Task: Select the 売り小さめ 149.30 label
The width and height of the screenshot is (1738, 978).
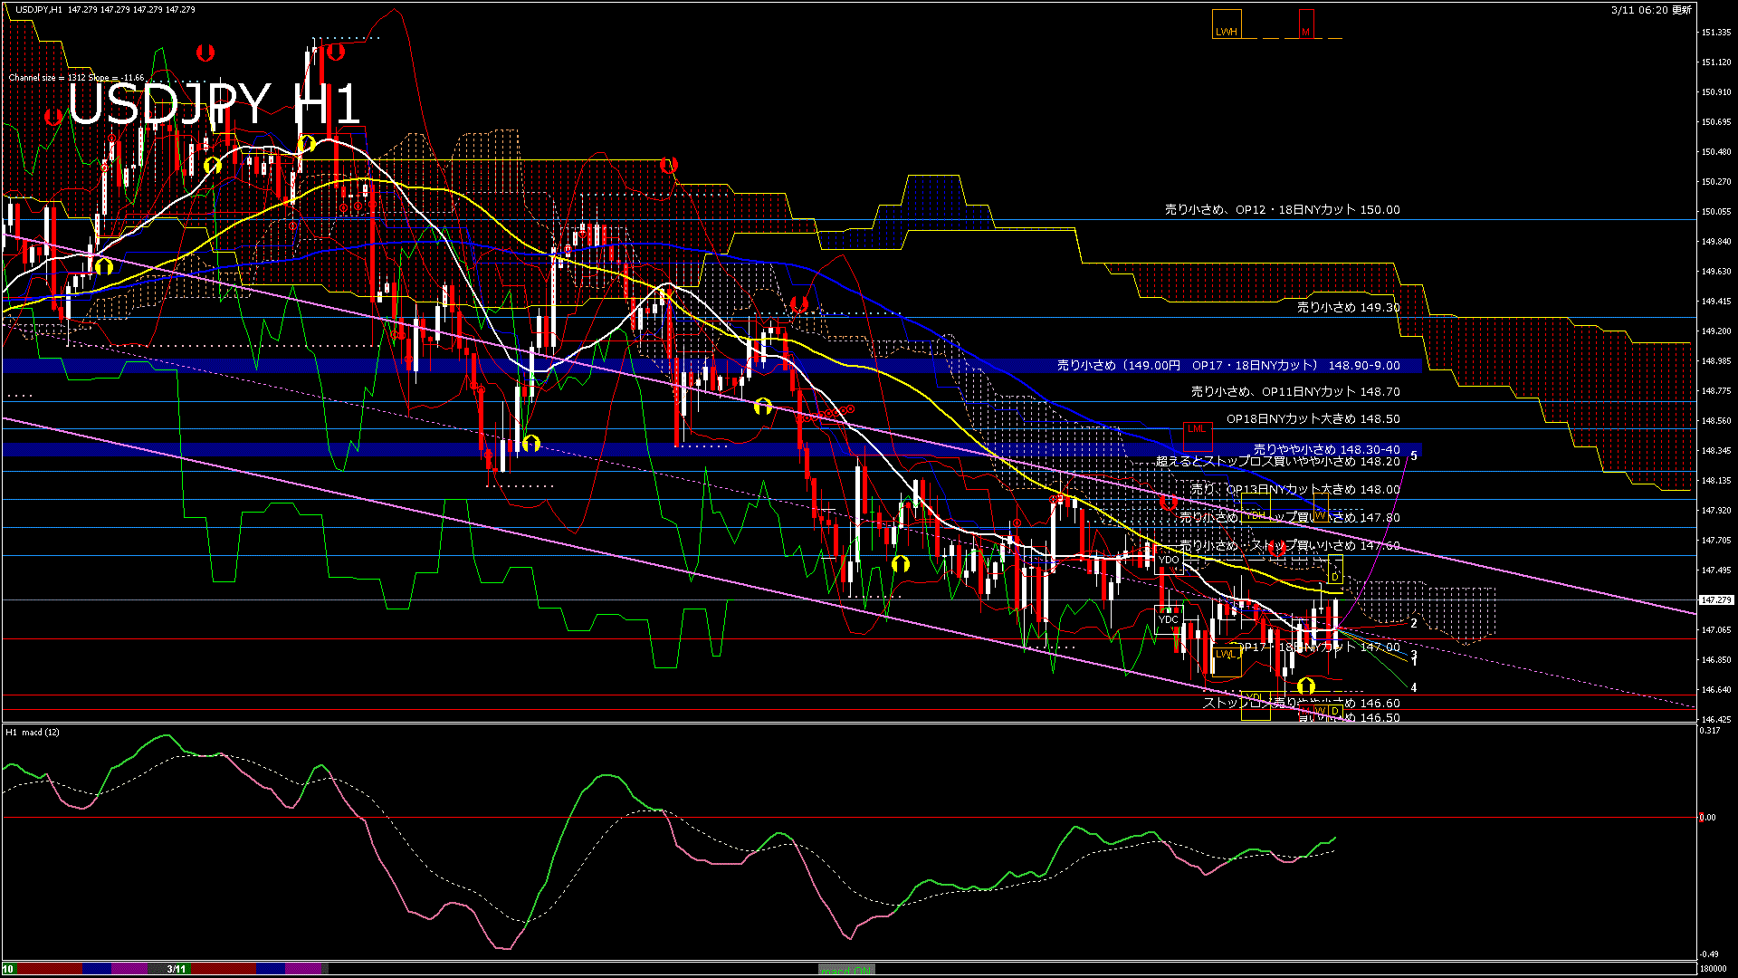Action: 1348,308
